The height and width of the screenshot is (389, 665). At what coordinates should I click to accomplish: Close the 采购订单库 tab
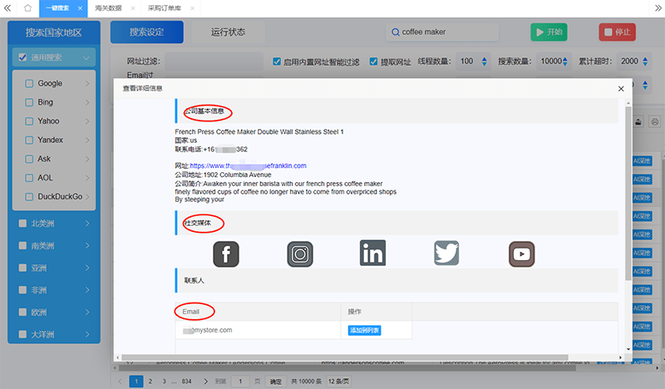coord(192,8)
